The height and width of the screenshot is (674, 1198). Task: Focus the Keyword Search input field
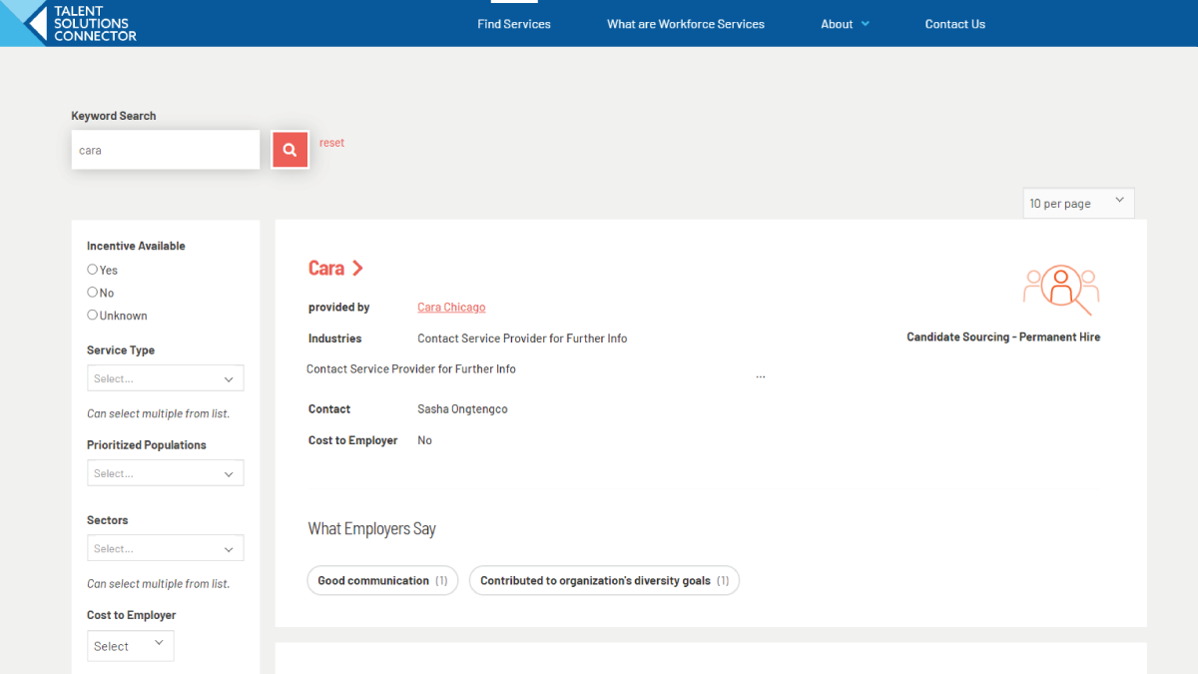[x=166, y=150]
